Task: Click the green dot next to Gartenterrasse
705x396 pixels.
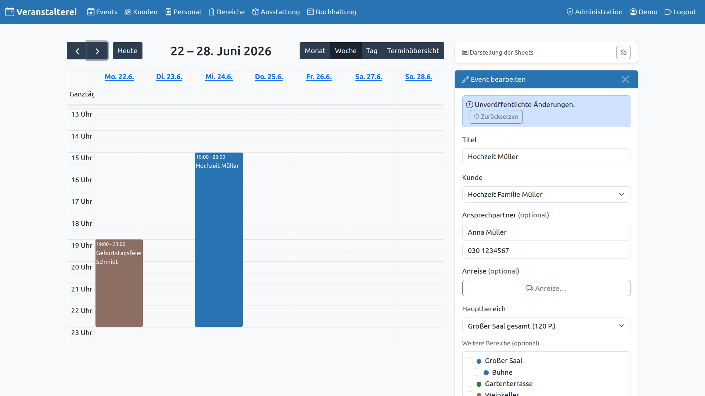Action: coord(479,384)
